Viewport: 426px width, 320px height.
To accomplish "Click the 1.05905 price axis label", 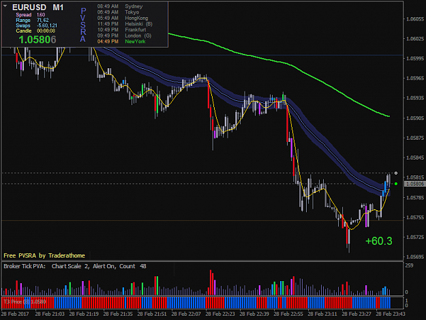I will tap(415, 118).
